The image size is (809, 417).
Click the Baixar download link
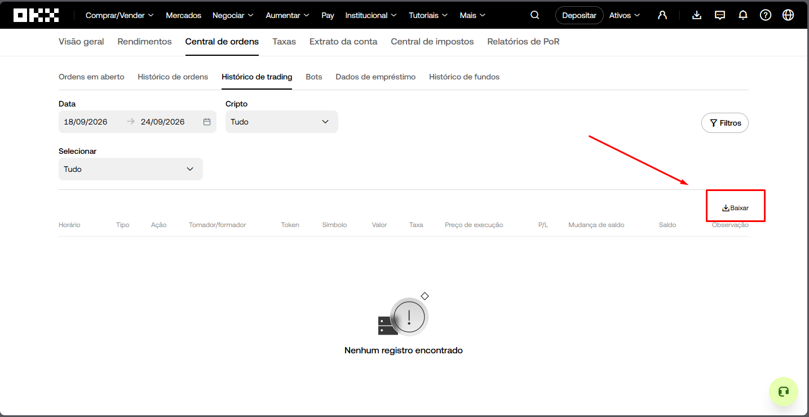click(x=736, y=208)
